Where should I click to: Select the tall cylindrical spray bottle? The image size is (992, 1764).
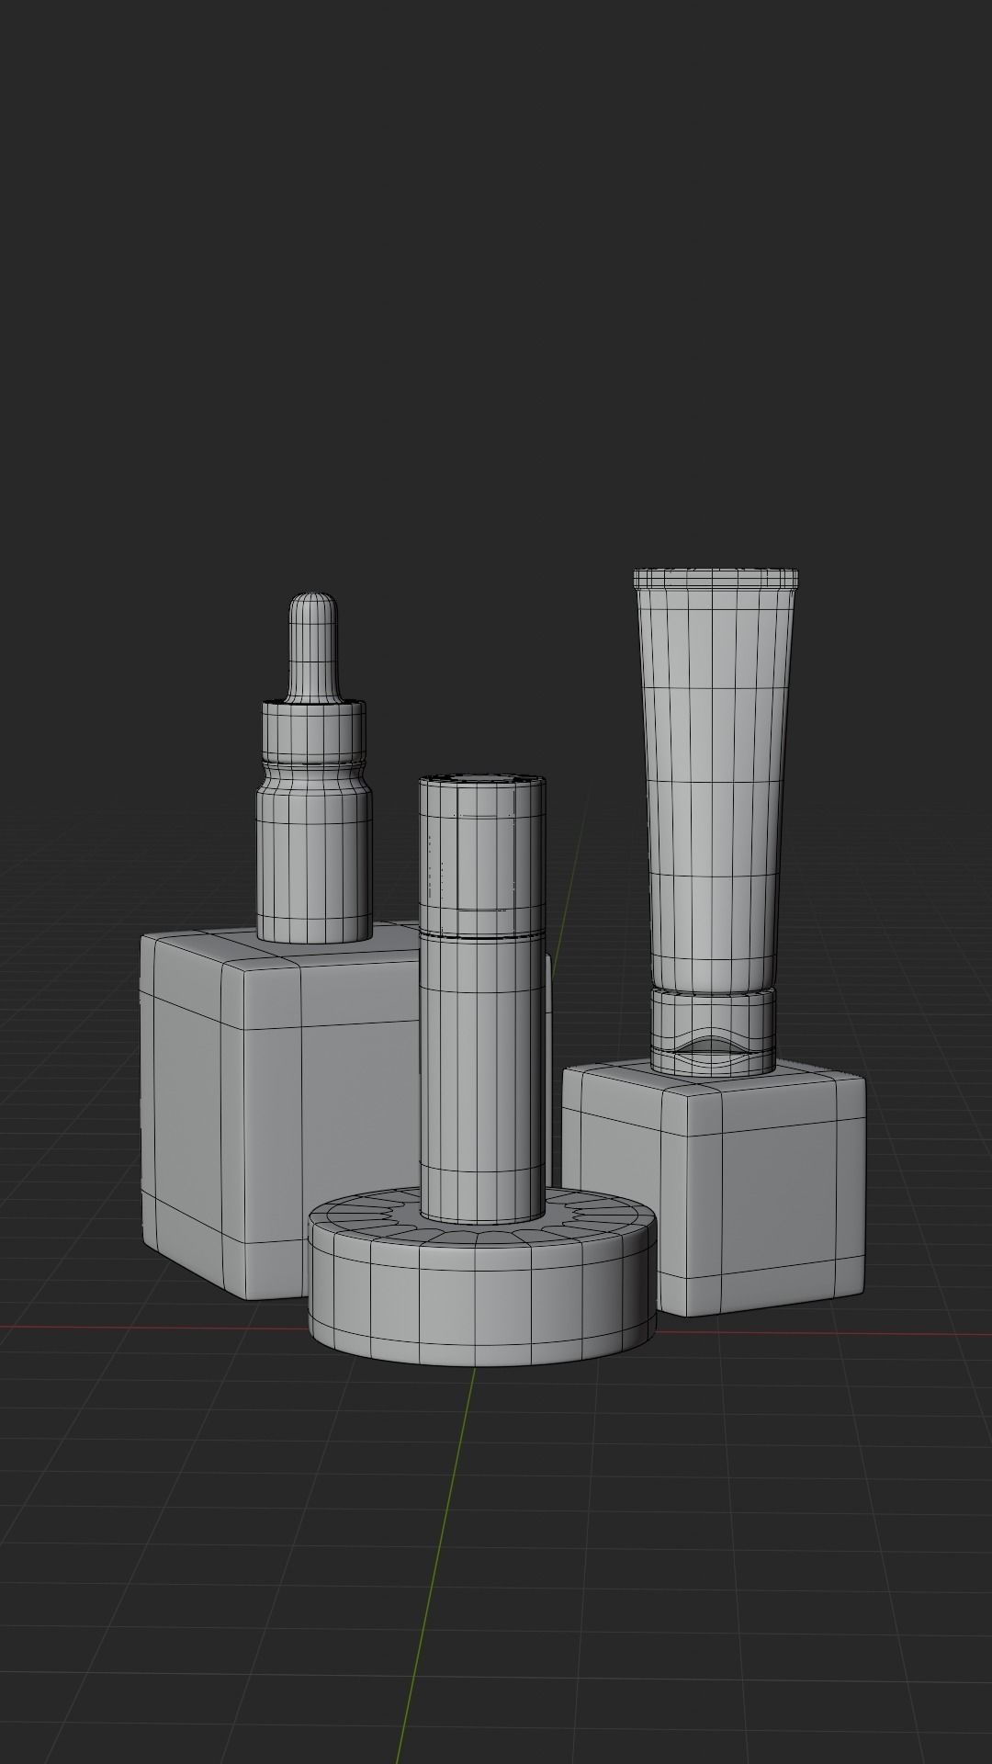point(482,999)
